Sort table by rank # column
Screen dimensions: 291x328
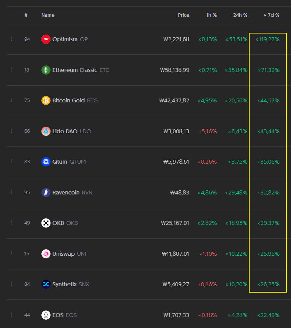coord(26,15)
